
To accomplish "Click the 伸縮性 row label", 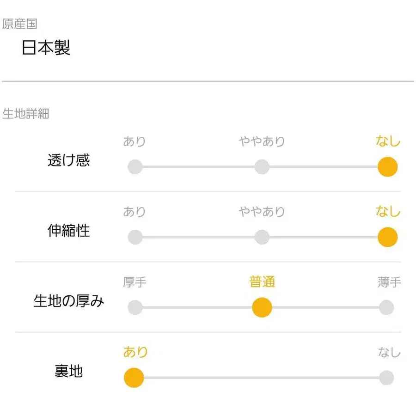I will coord(68,232).
